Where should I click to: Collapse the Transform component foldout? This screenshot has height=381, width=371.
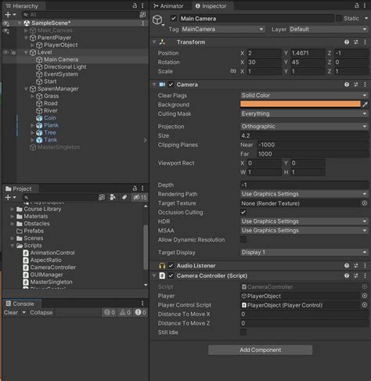[x=154, y=42]
